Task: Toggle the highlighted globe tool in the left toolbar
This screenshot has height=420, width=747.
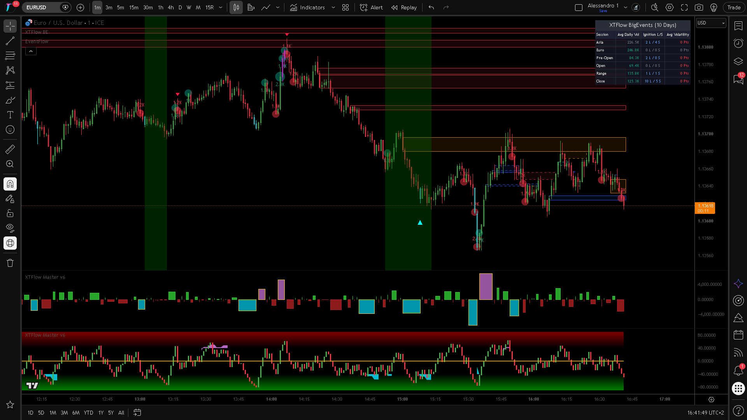Action: click(10, 243)
